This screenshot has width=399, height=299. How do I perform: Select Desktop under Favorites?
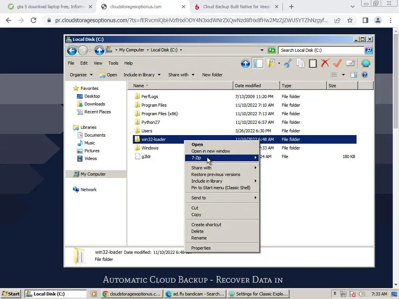88,96
